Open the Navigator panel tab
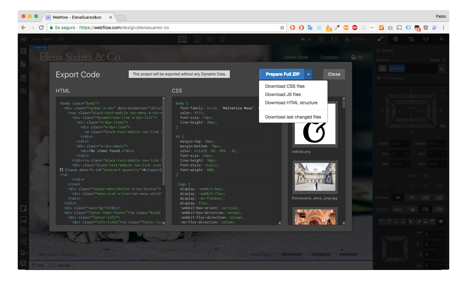The height and width of the screenshot is (295, 467). click(x=411, y=39)
